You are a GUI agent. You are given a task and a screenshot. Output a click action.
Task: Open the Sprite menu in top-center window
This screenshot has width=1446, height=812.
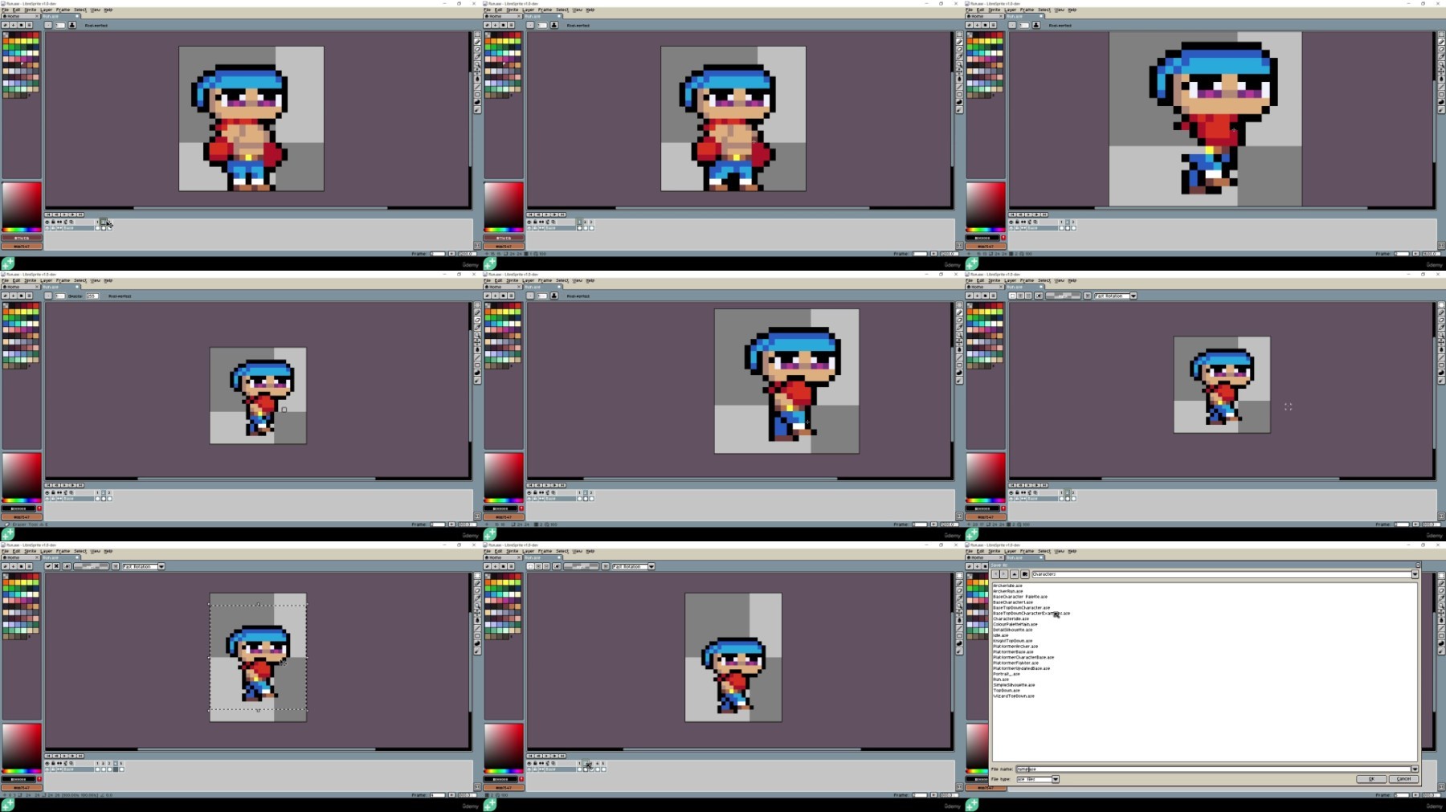(512, 10)
